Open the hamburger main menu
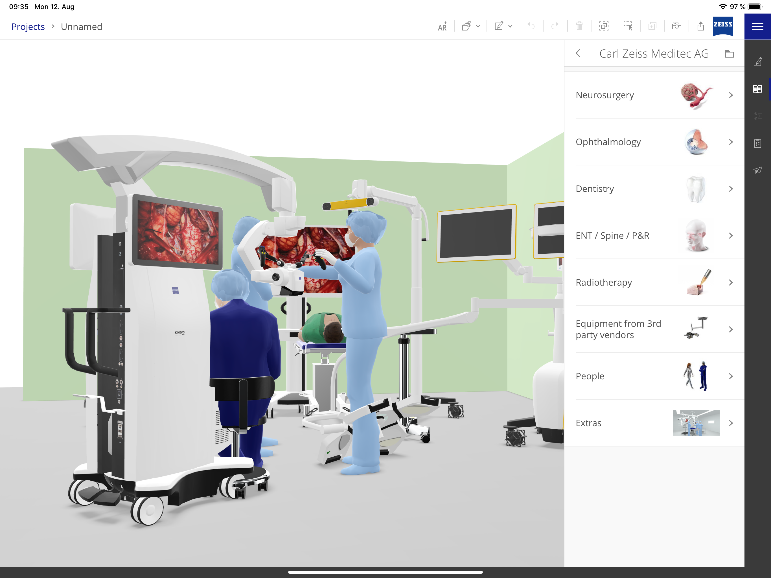Screen dimensions: 771x578 tap(758, 27)
